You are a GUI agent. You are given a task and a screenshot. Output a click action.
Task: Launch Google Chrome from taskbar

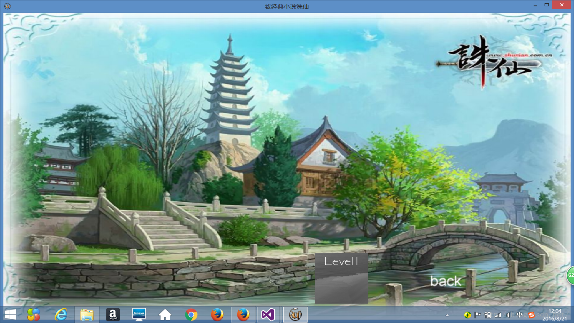tap(191, 315)
